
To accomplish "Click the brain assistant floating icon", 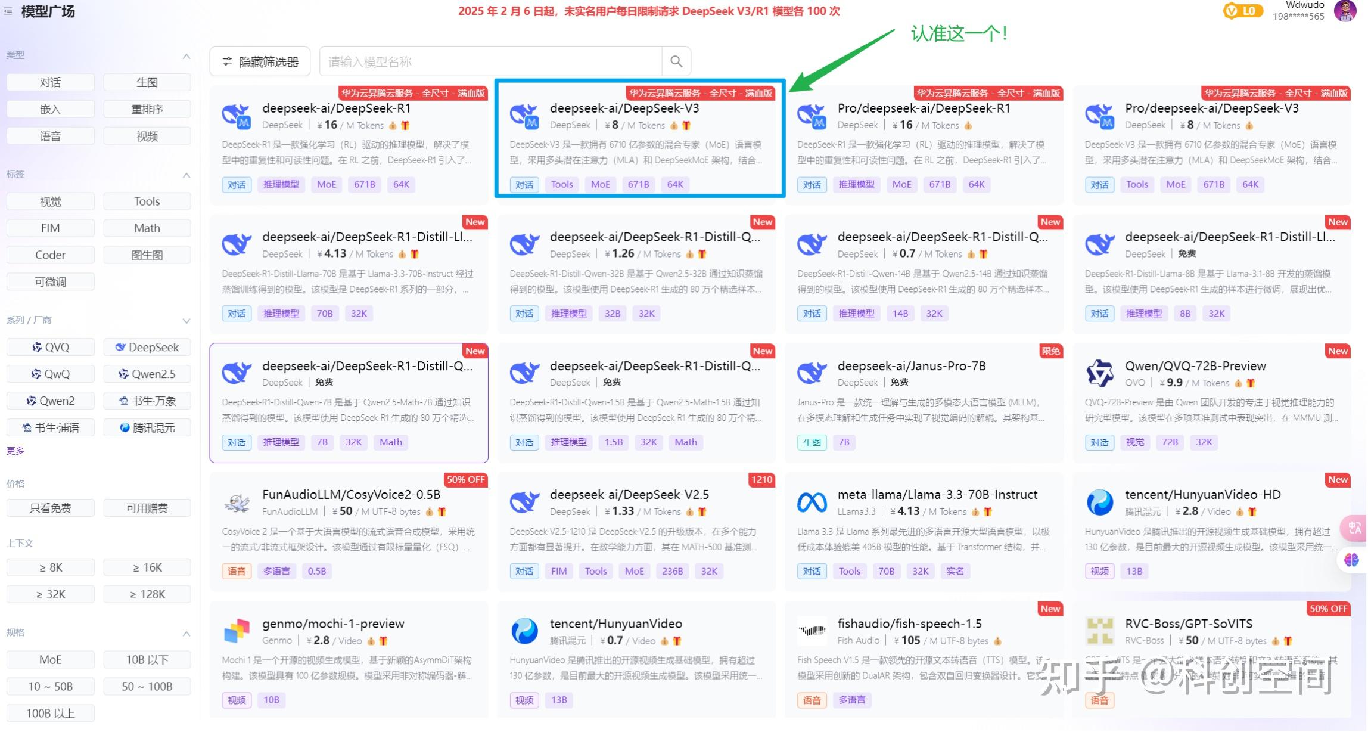I will 1352,560.
